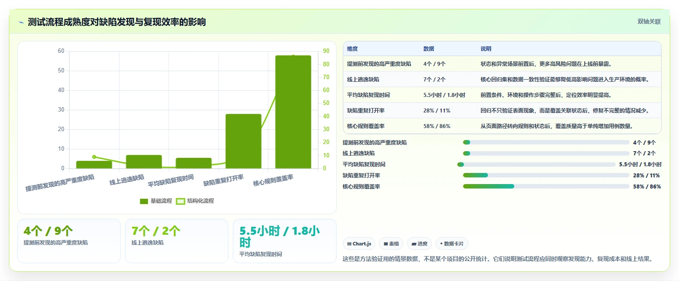Open the 7个 / 2个 data card
Image resolution: width=679 pixels, height=281 pixels.
[177, 241]
